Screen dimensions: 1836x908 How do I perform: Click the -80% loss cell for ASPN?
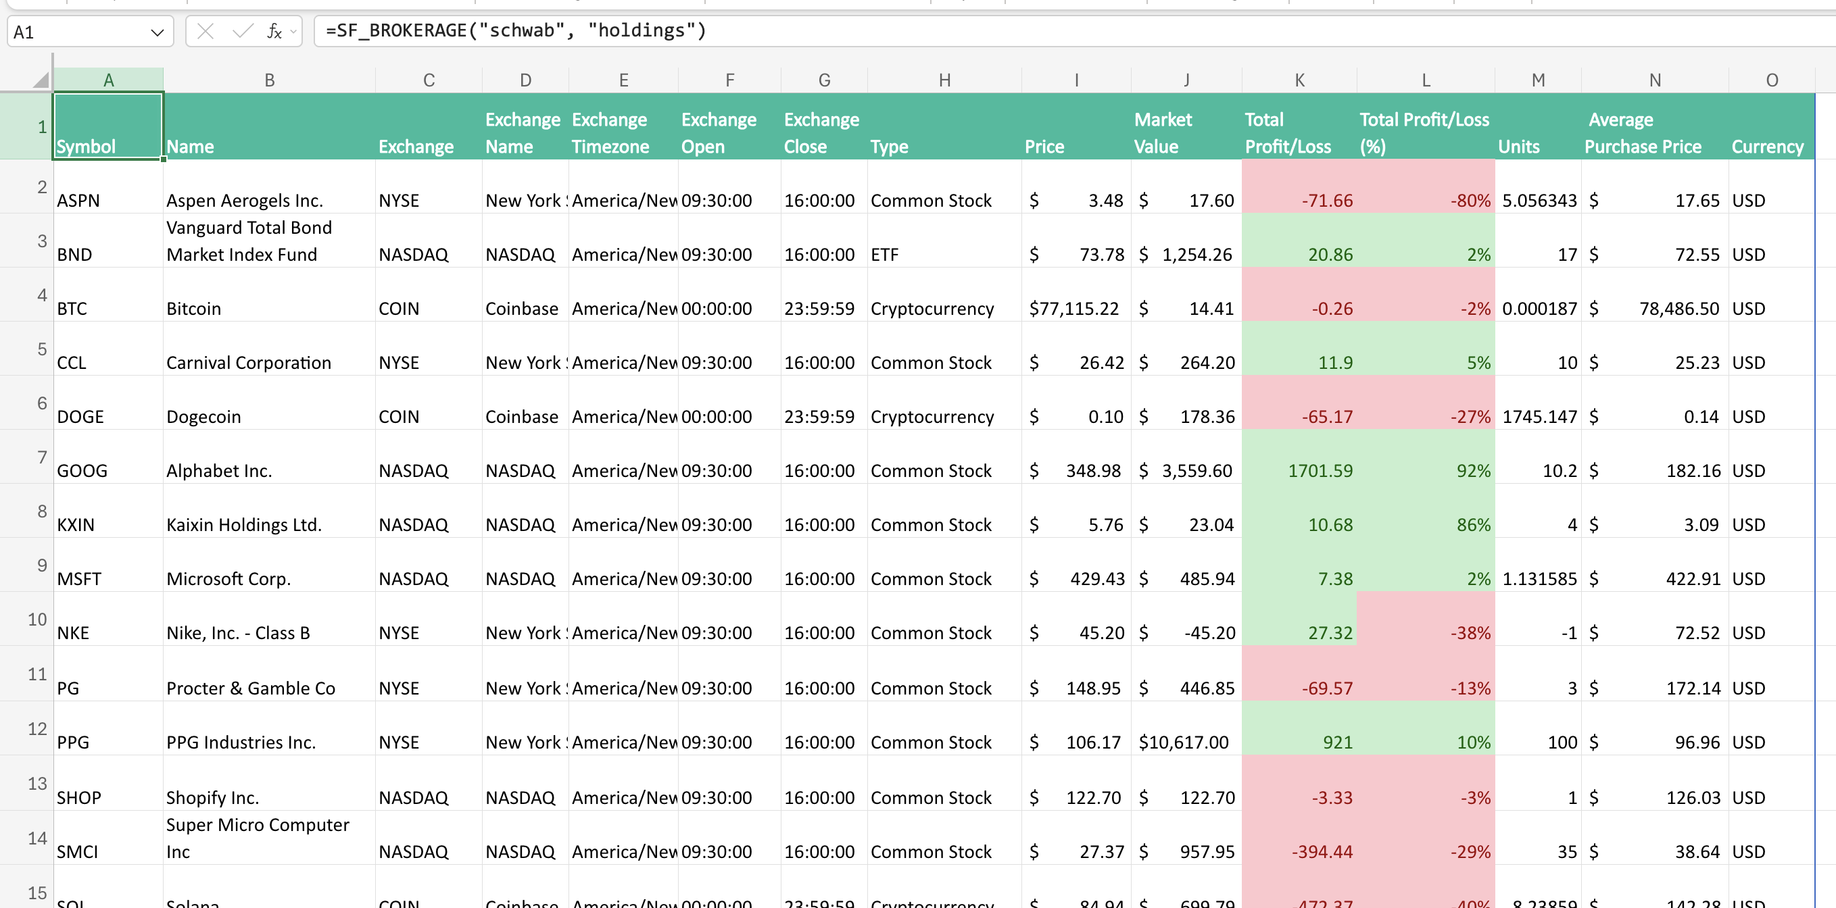tap(1426, 186)
